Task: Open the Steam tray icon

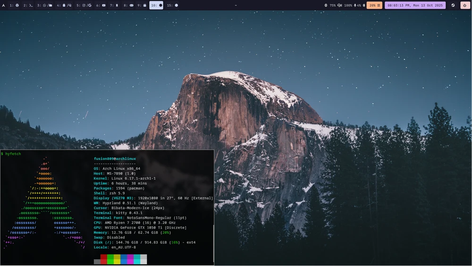Action: click(x=453, y=5)
